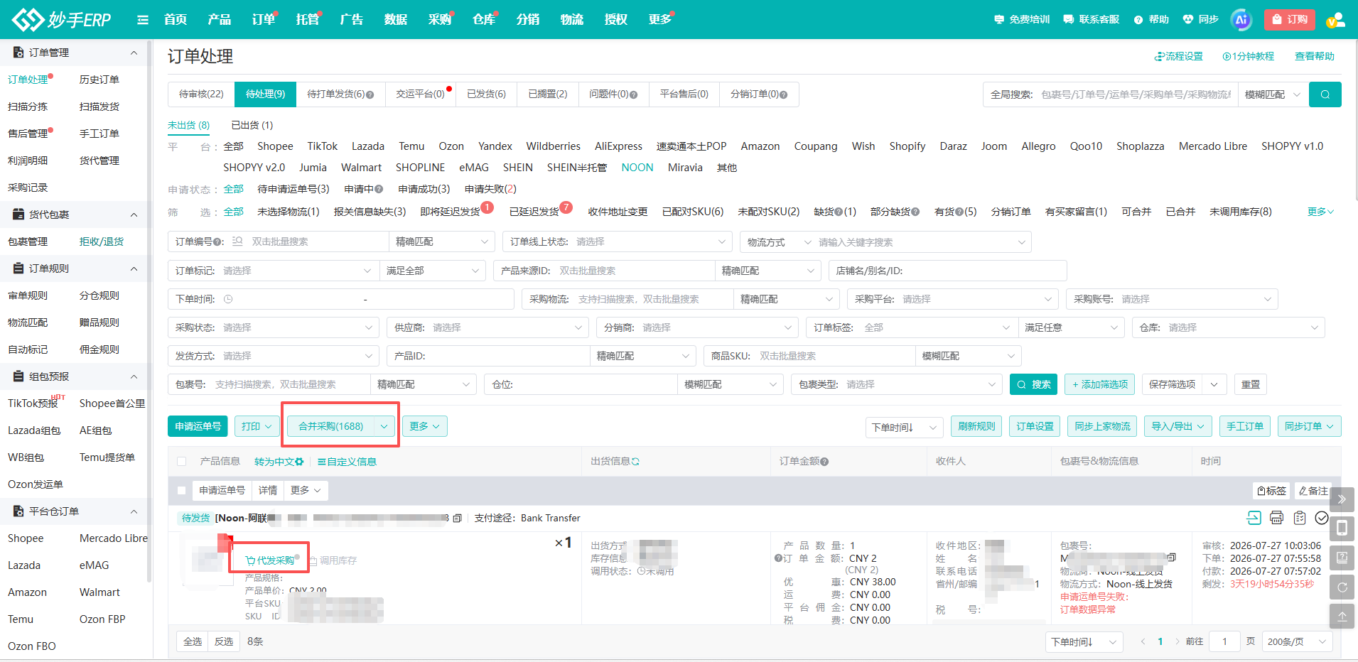Click the 代发采购 link in the order row
The image size is (1358, 662).
(269, 560)
